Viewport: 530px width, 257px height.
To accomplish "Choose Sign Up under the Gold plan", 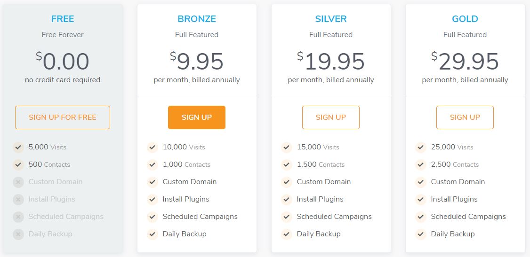I will click(465, 117).
